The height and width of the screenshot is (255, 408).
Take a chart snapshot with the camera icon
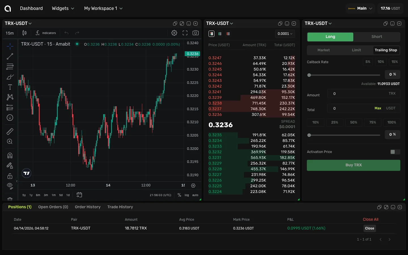(195, 33)
